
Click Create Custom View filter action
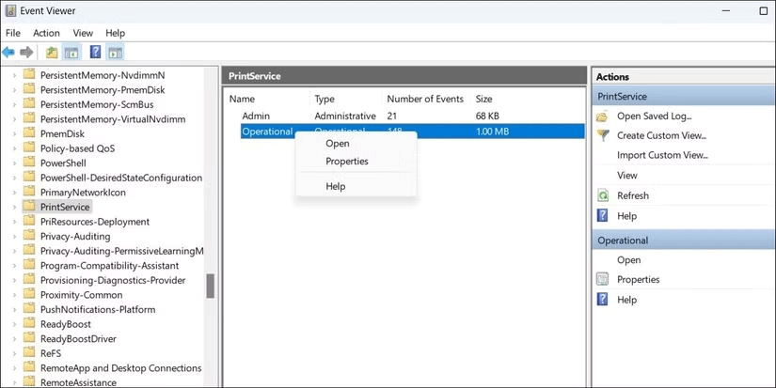(661, 136)
